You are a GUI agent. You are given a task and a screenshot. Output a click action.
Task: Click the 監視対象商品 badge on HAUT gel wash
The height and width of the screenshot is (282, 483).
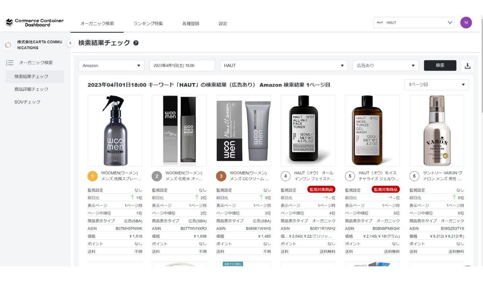pyautogui.click(x=386, y=190)
